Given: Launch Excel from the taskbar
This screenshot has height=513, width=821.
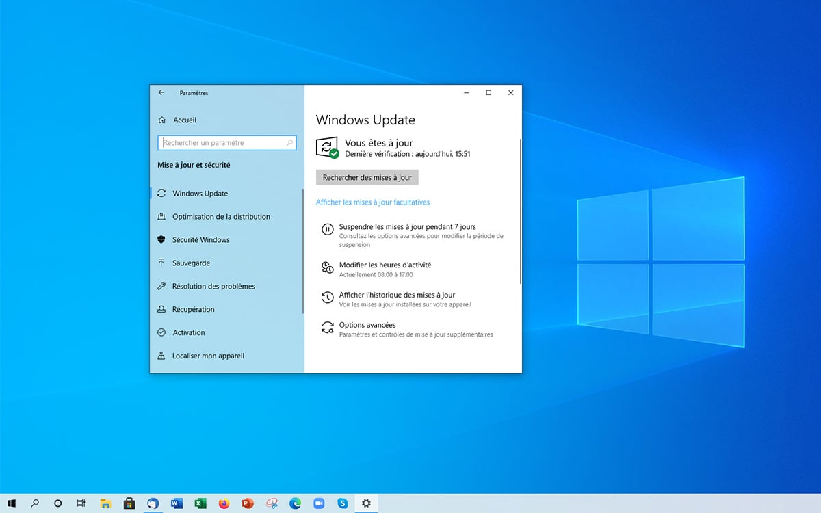Looking at the screenshot, I should coord(200,503).
